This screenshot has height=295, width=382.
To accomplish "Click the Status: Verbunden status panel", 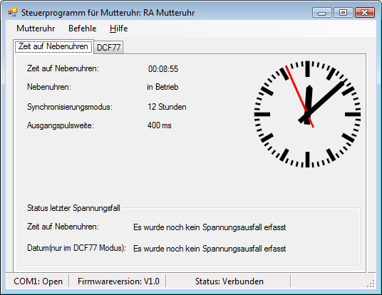I will tap(229, 281).
